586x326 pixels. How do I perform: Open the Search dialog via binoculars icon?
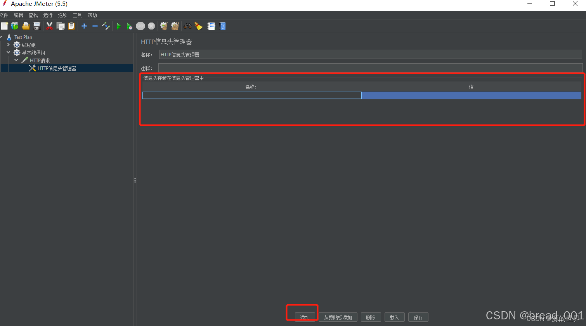pyautogui.click(x=187, y=26)
